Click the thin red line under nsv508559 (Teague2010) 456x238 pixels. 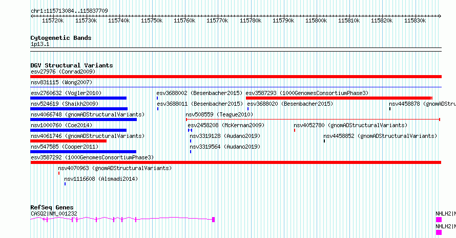[x=313, y=120]
